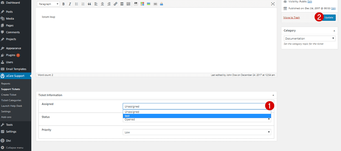Image resolution: width=341 pixels, height=151 pixels.
Task: Apply blockquote formatting
Action: [90, 4]
